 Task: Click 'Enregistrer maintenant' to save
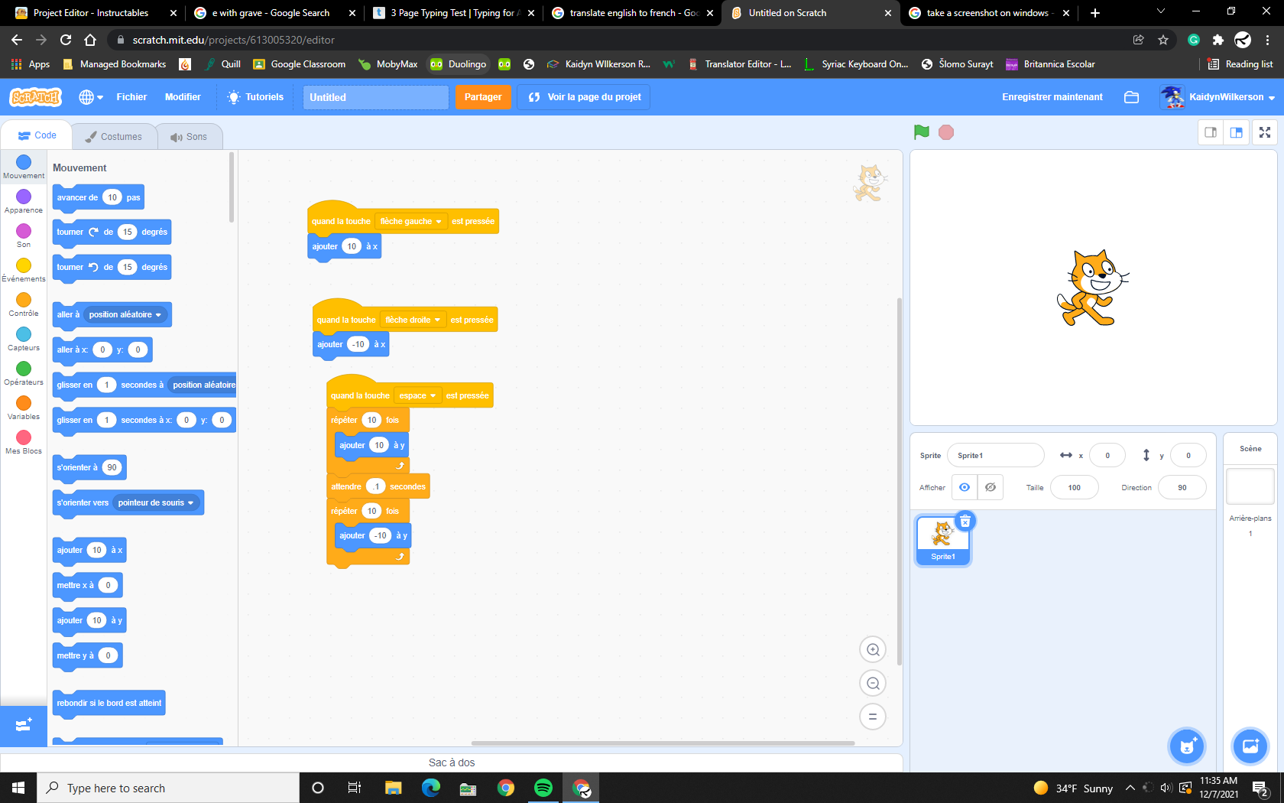point(1052,96)
